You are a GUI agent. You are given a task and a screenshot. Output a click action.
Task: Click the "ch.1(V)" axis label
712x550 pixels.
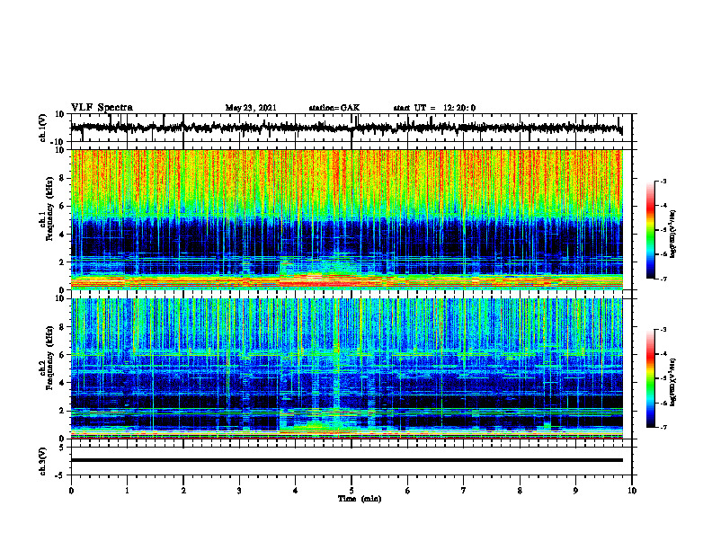43,128
